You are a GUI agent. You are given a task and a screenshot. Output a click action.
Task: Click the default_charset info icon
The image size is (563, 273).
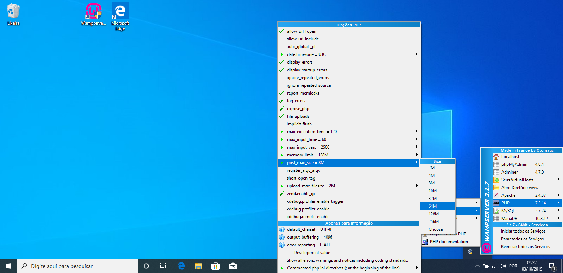[x=282, y=229]
